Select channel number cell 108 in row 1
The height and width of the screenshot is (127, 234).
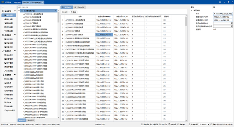(166, 20)
